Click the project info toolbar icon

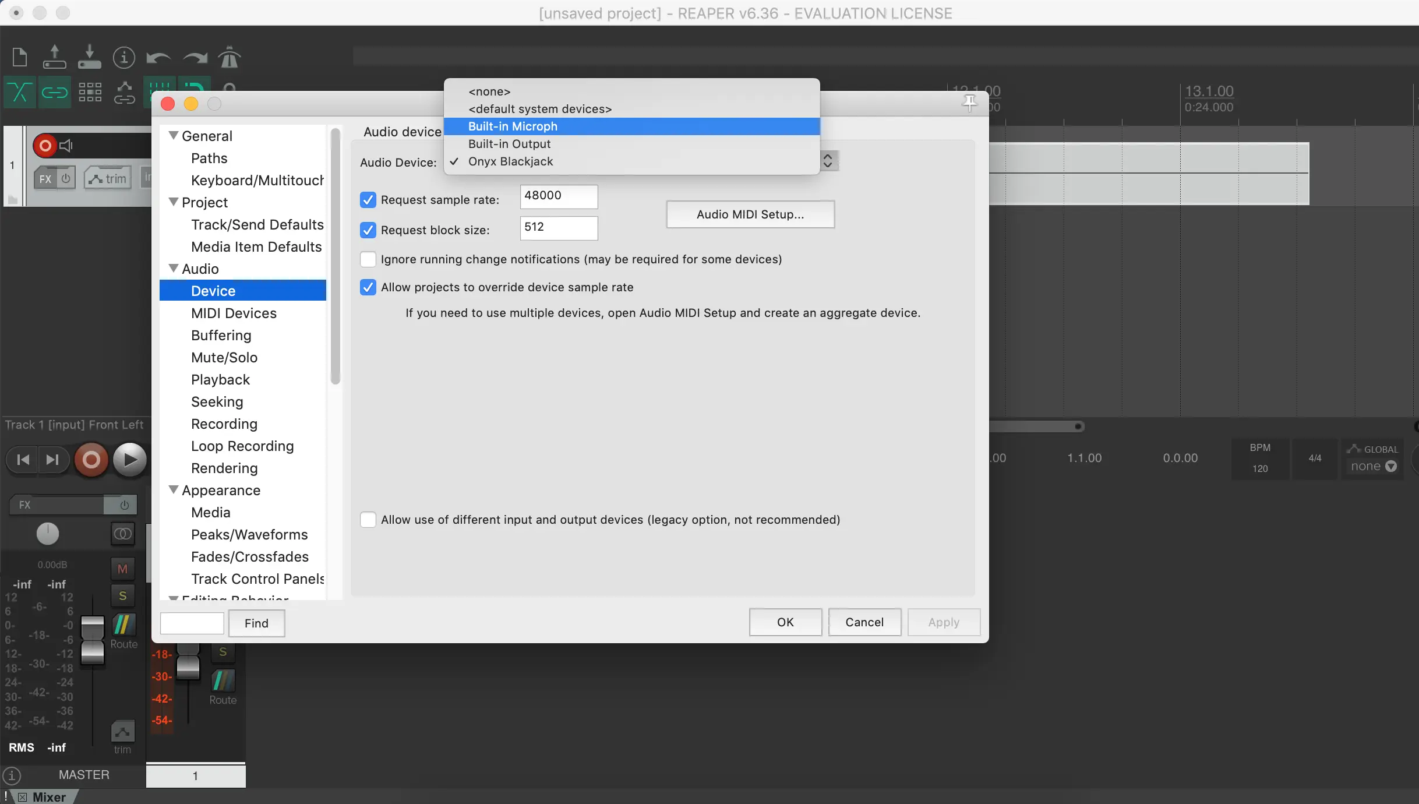coord(123,57)
